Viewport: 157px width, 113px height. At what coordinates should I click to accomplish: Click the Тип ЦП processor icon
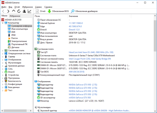[x=39, y=52]
